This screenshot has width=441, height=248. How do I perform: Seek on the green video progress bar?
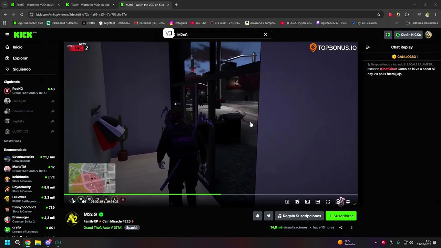(x=211, y=194)
